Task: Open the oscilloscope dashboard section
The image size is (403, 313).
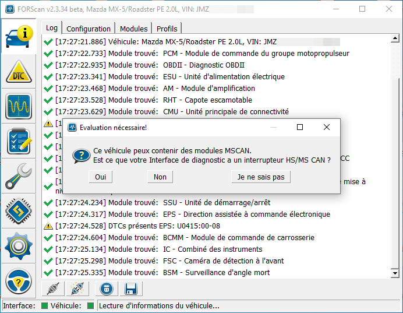Action: [19, 106]
